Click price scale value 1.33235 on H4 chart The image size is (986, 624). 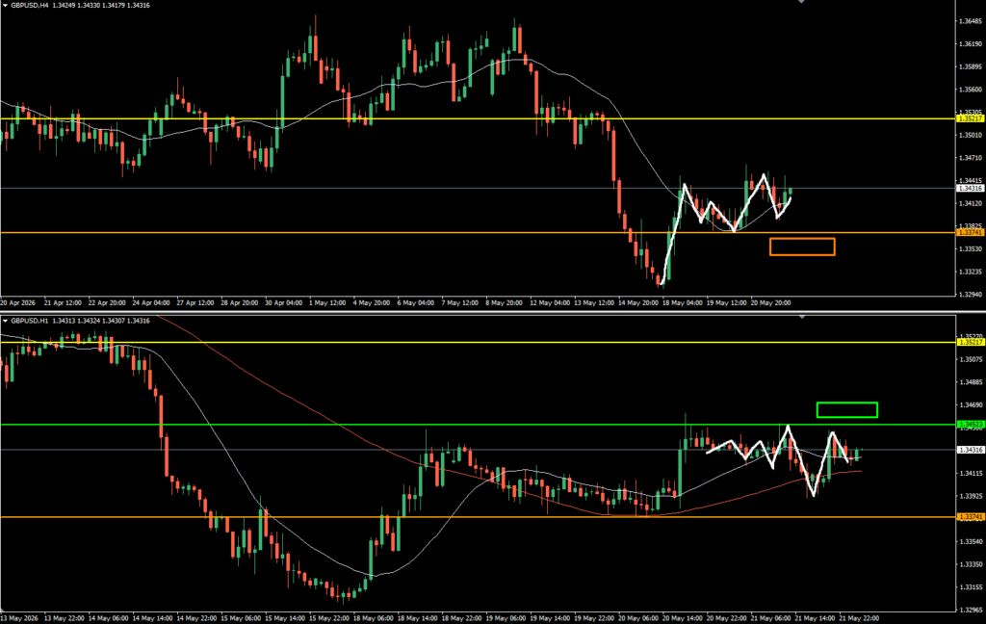pyautogui.click(x=970, y=272)
